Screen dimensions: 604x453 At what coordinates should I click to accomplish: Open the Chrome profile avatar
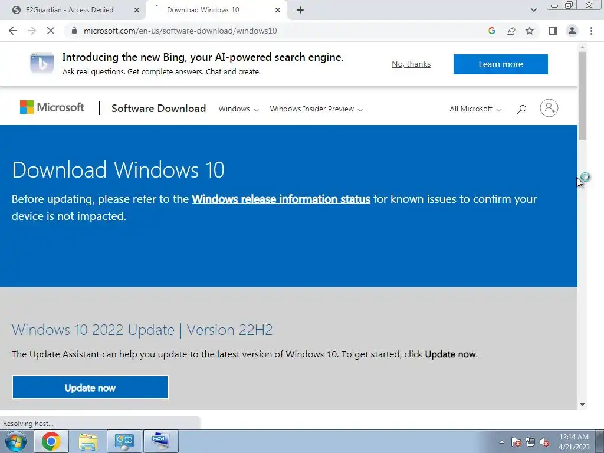click(572, 31)
